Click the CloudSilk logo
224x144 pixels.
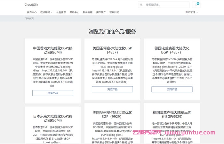[x=32, y=5]
